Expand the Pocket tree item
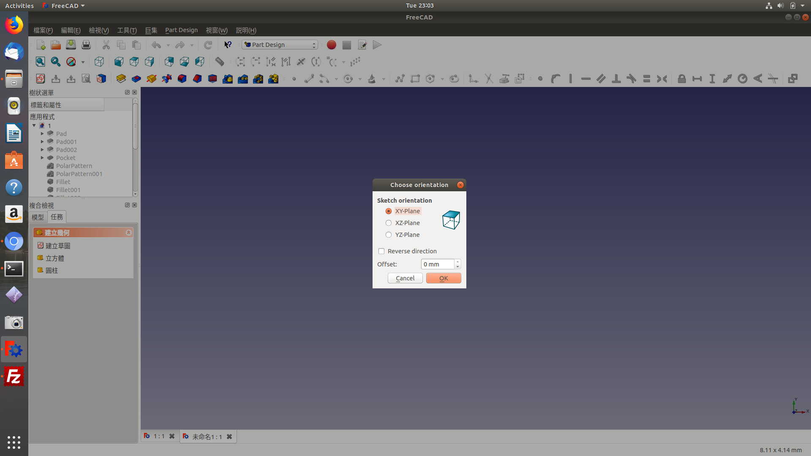Viewport: 811px width, 456px height. click(x=42, y=158)
